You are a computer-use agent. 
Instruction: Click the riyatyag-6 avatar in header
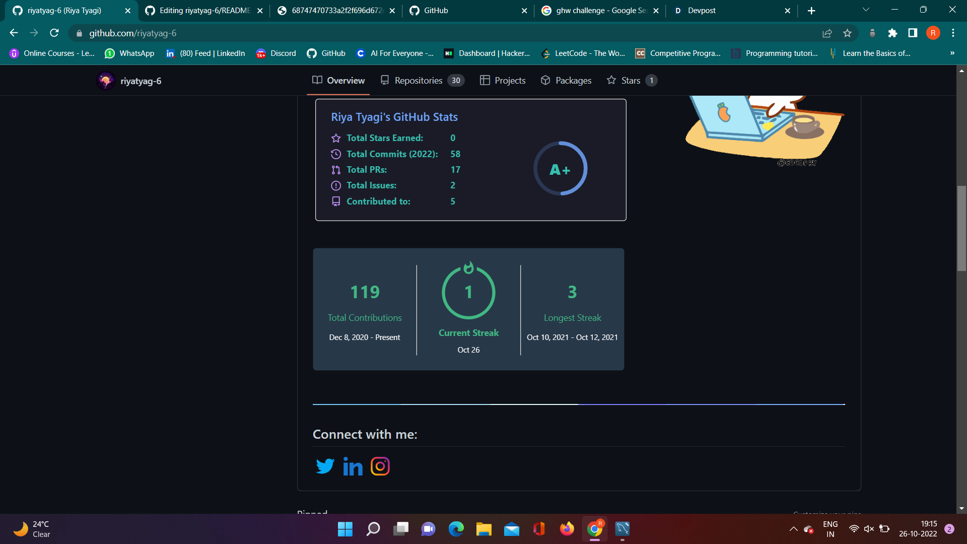pos(106,81)
